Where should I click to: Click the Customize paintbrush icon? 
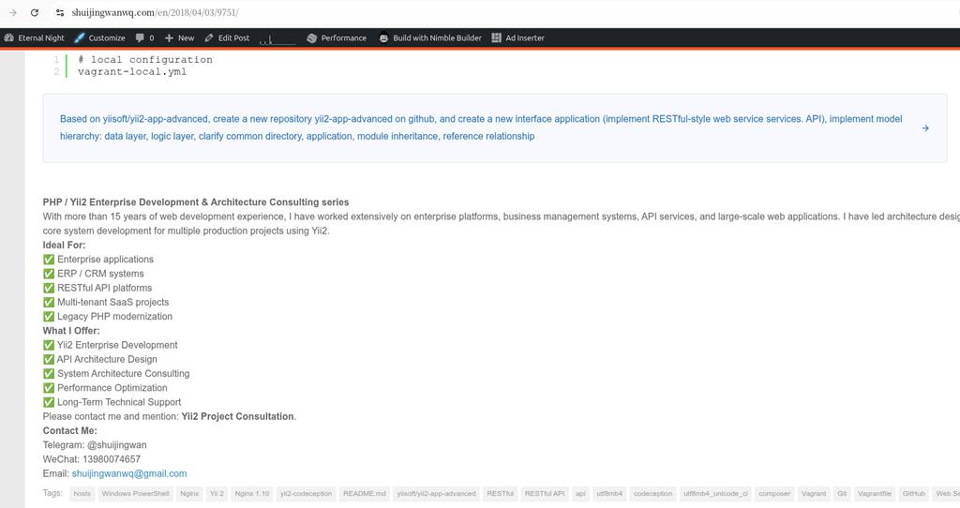point(80,37)
